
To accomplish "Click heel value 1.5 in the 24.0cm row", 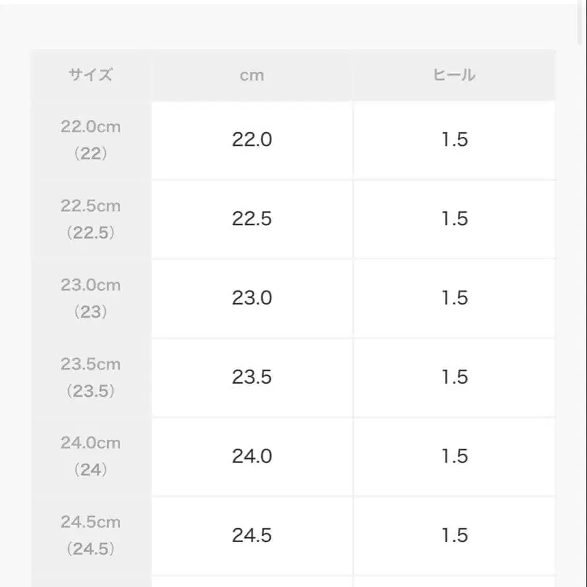I will pyautogui.click(x=454, y=456).
